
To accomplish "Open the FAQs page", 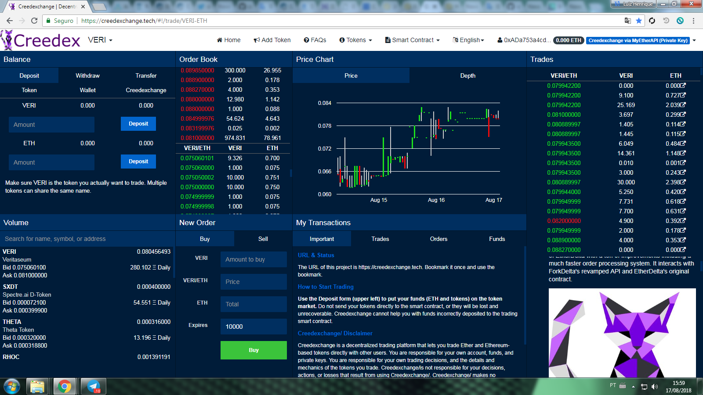I will point(315,40).
